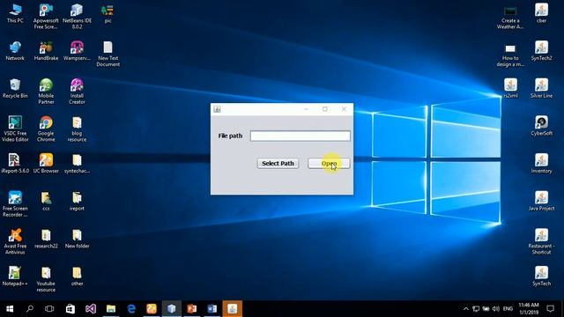The image size is (564, 317).
Task: Open network status tray icon
Action: (476, 309)
